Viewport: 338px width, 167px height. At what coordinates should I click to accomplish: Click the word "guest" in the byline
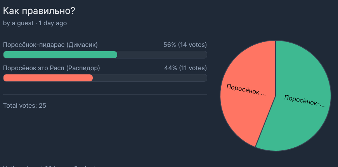26,23
